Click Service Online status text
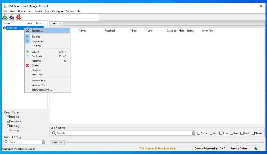This screenshot has height=154, width=267. (x=239, y=148)
